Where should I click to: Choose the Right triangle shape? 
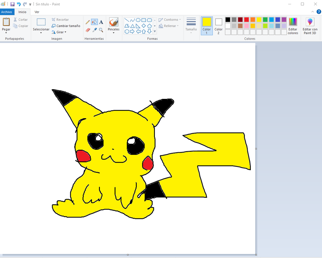click(138, 26)
